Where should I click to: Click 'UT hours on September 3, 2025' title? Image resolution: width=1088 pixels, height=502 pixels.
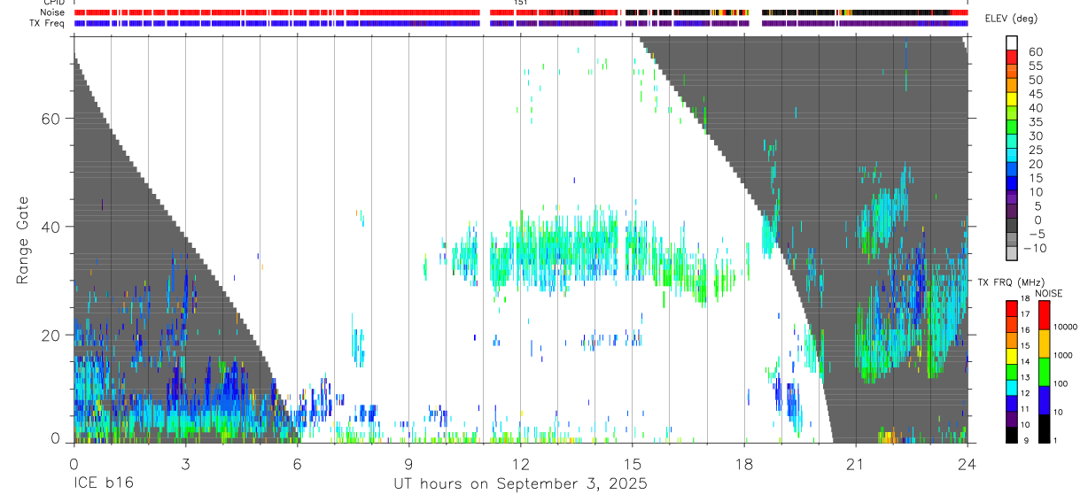(x=520, y=484)
